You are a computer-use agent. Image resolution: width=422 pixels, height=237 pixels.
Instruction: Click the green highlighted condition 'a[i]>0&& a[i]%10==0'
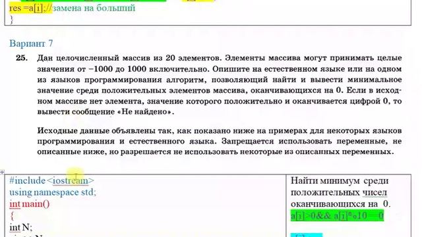(x=337, y=215)
